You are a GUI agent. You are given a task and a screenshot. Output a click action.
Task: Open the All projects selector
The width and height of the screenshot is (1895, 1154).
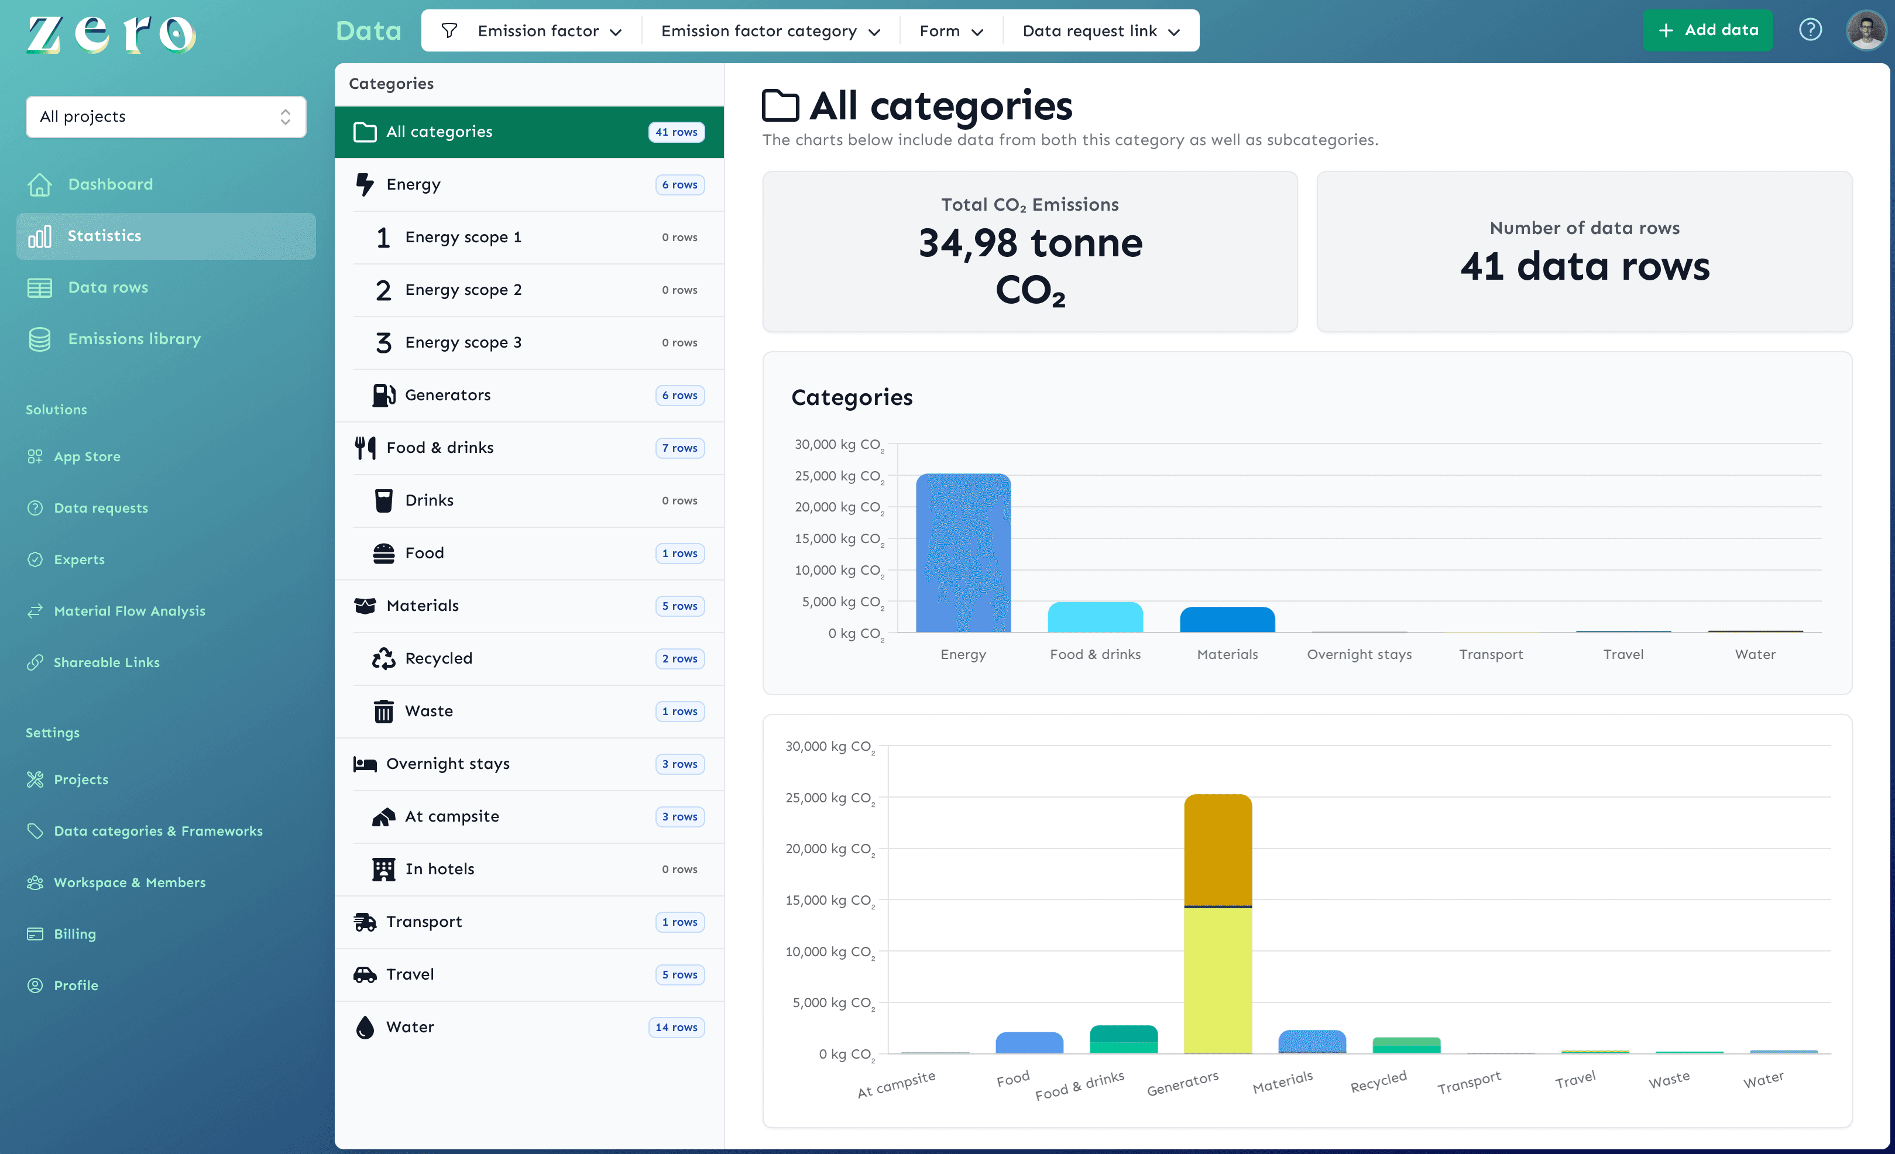(x=166, y=117)
